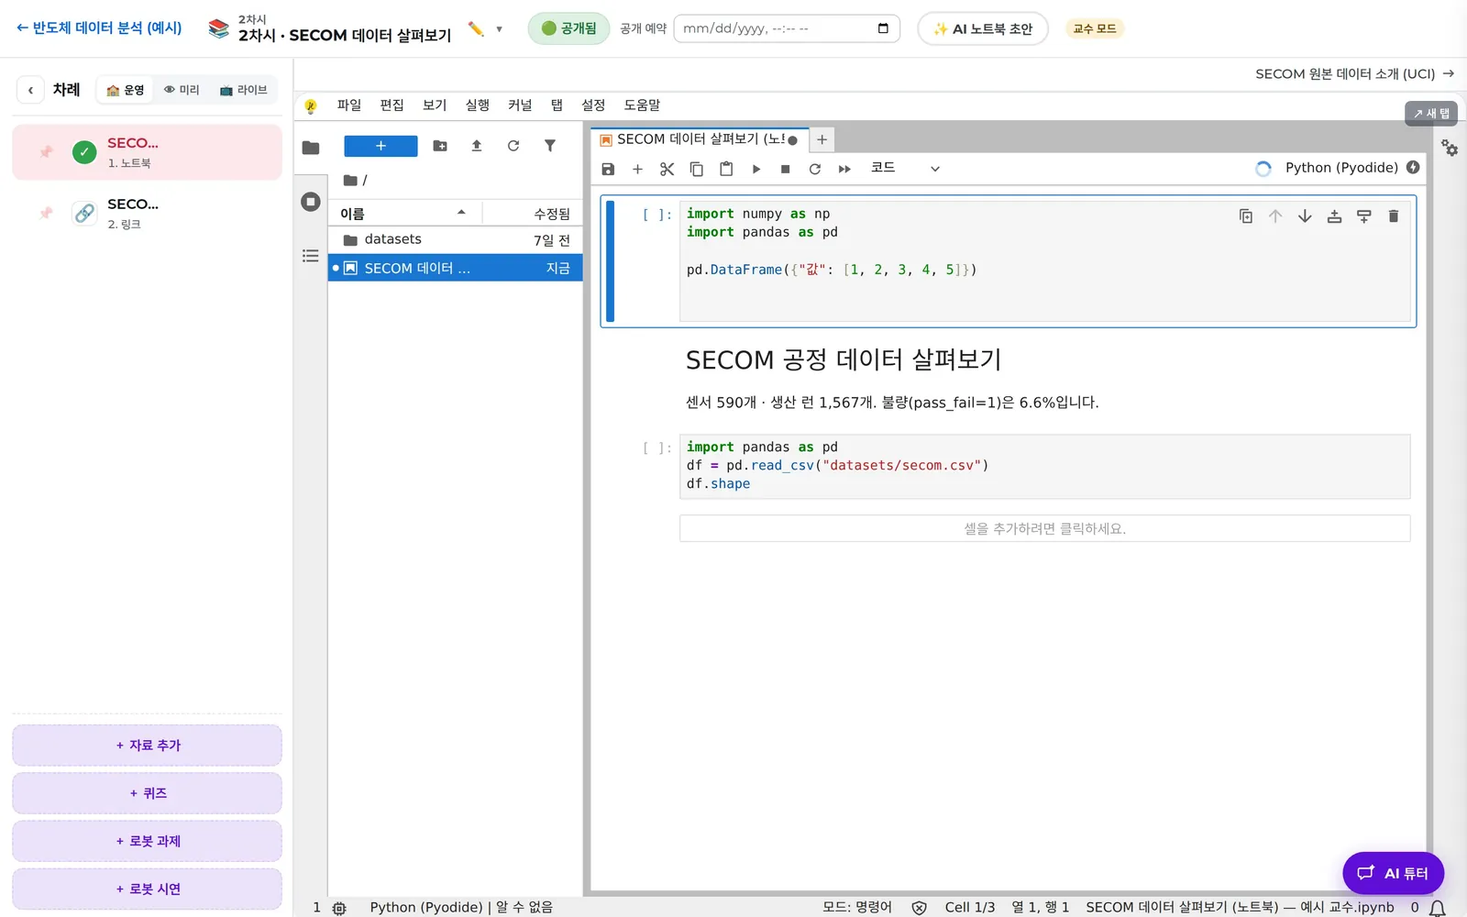
Task: Move the active cell down arrow
Action: [x=1305, y=216]
